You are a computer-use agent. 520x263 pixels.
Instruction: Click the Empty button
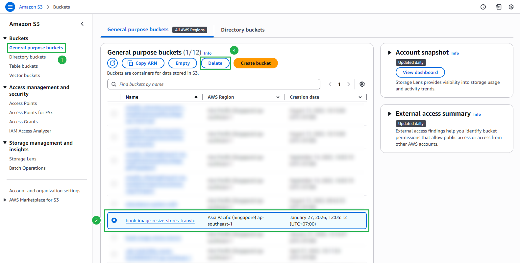coord(183,63)
